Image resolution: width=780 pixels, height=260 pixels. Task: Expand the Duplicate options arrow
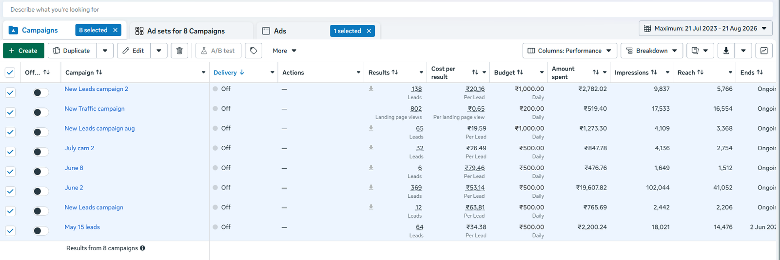[105, 51]
